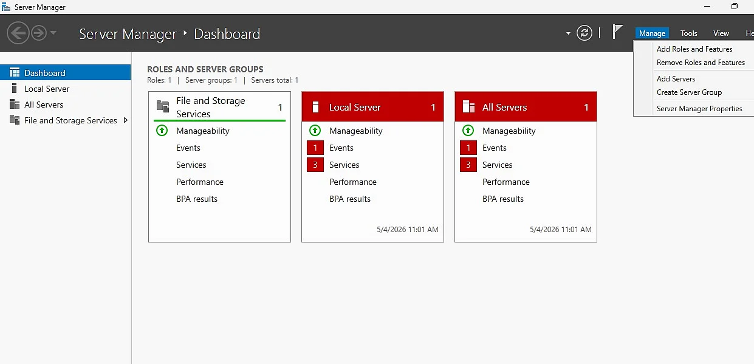754x364 pixels.
Task: Open BPA results in File and Storage Services tile
Action: (197, 199)
